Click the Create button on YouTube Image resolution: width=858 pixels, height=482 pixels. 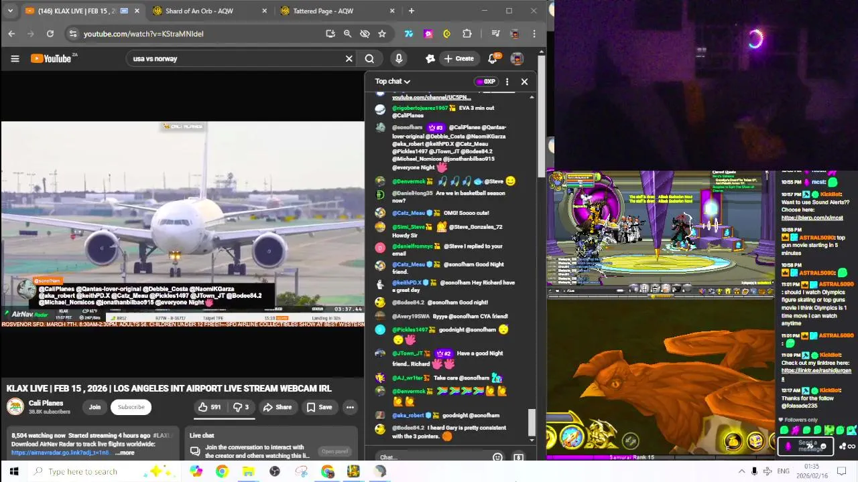pyautogui.click(x=458, y=59)
